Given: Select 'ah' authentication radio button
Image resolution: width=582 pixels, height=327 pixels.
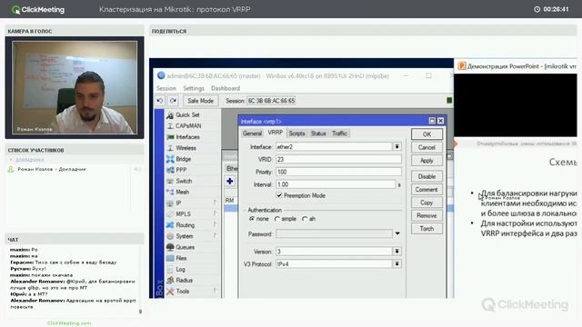Looking at the screenshot, I should click(x=305, y=219).
